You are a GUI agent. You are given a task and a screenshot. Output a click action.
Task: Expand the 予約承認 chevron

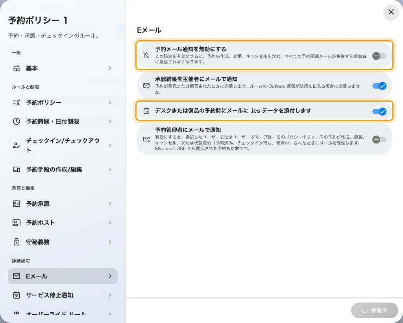(110, 204)
